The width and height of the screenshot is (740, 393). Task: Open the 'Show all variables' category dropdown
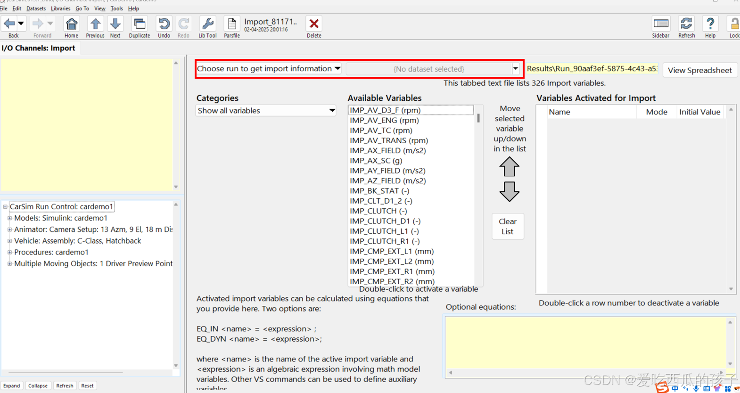pyautogui.click(x=266, y=110)
